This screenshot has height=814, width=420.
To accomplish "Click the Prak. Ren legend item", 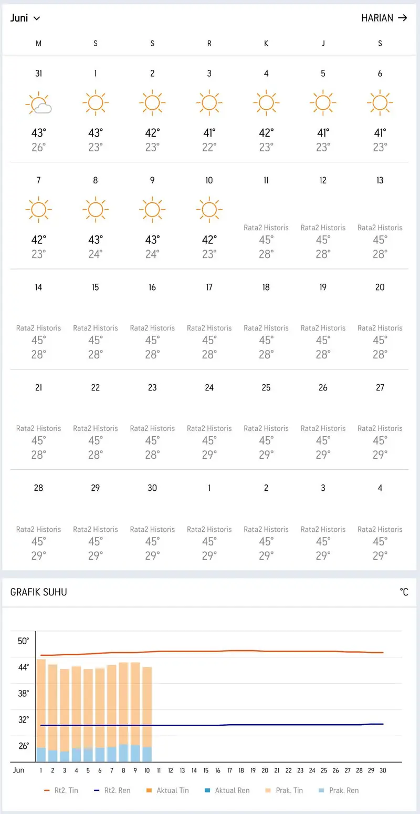I will pyautogui.click(x=339, y=790).
